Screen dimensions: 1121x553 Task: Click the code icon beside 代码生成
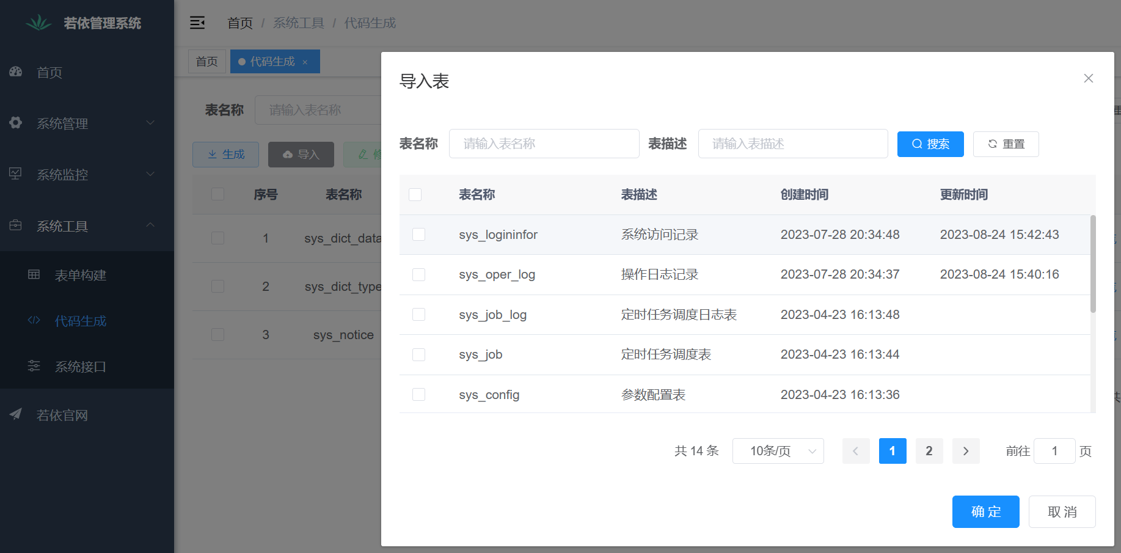(x=34, y=320)
